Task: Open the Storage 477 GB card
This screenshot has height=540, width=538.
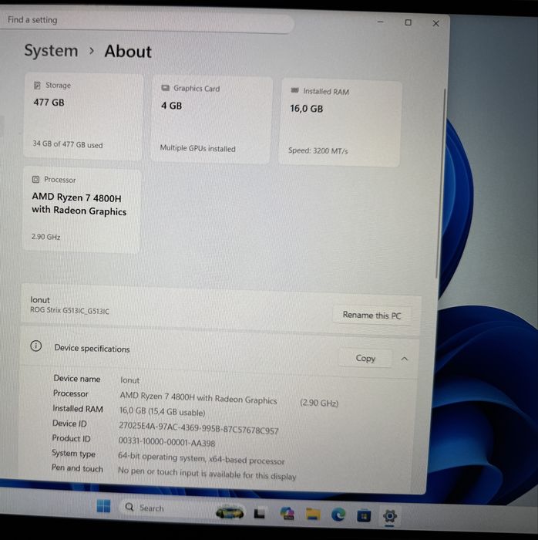Action: click(x=83, y=116)
